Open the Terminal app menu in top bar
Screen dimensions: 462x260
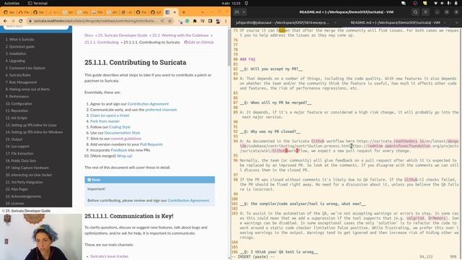[38, 3]
